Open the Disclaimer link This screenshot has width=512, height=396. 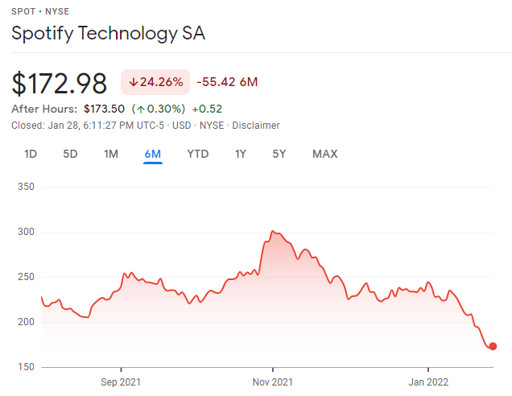(x=257, y=126)
